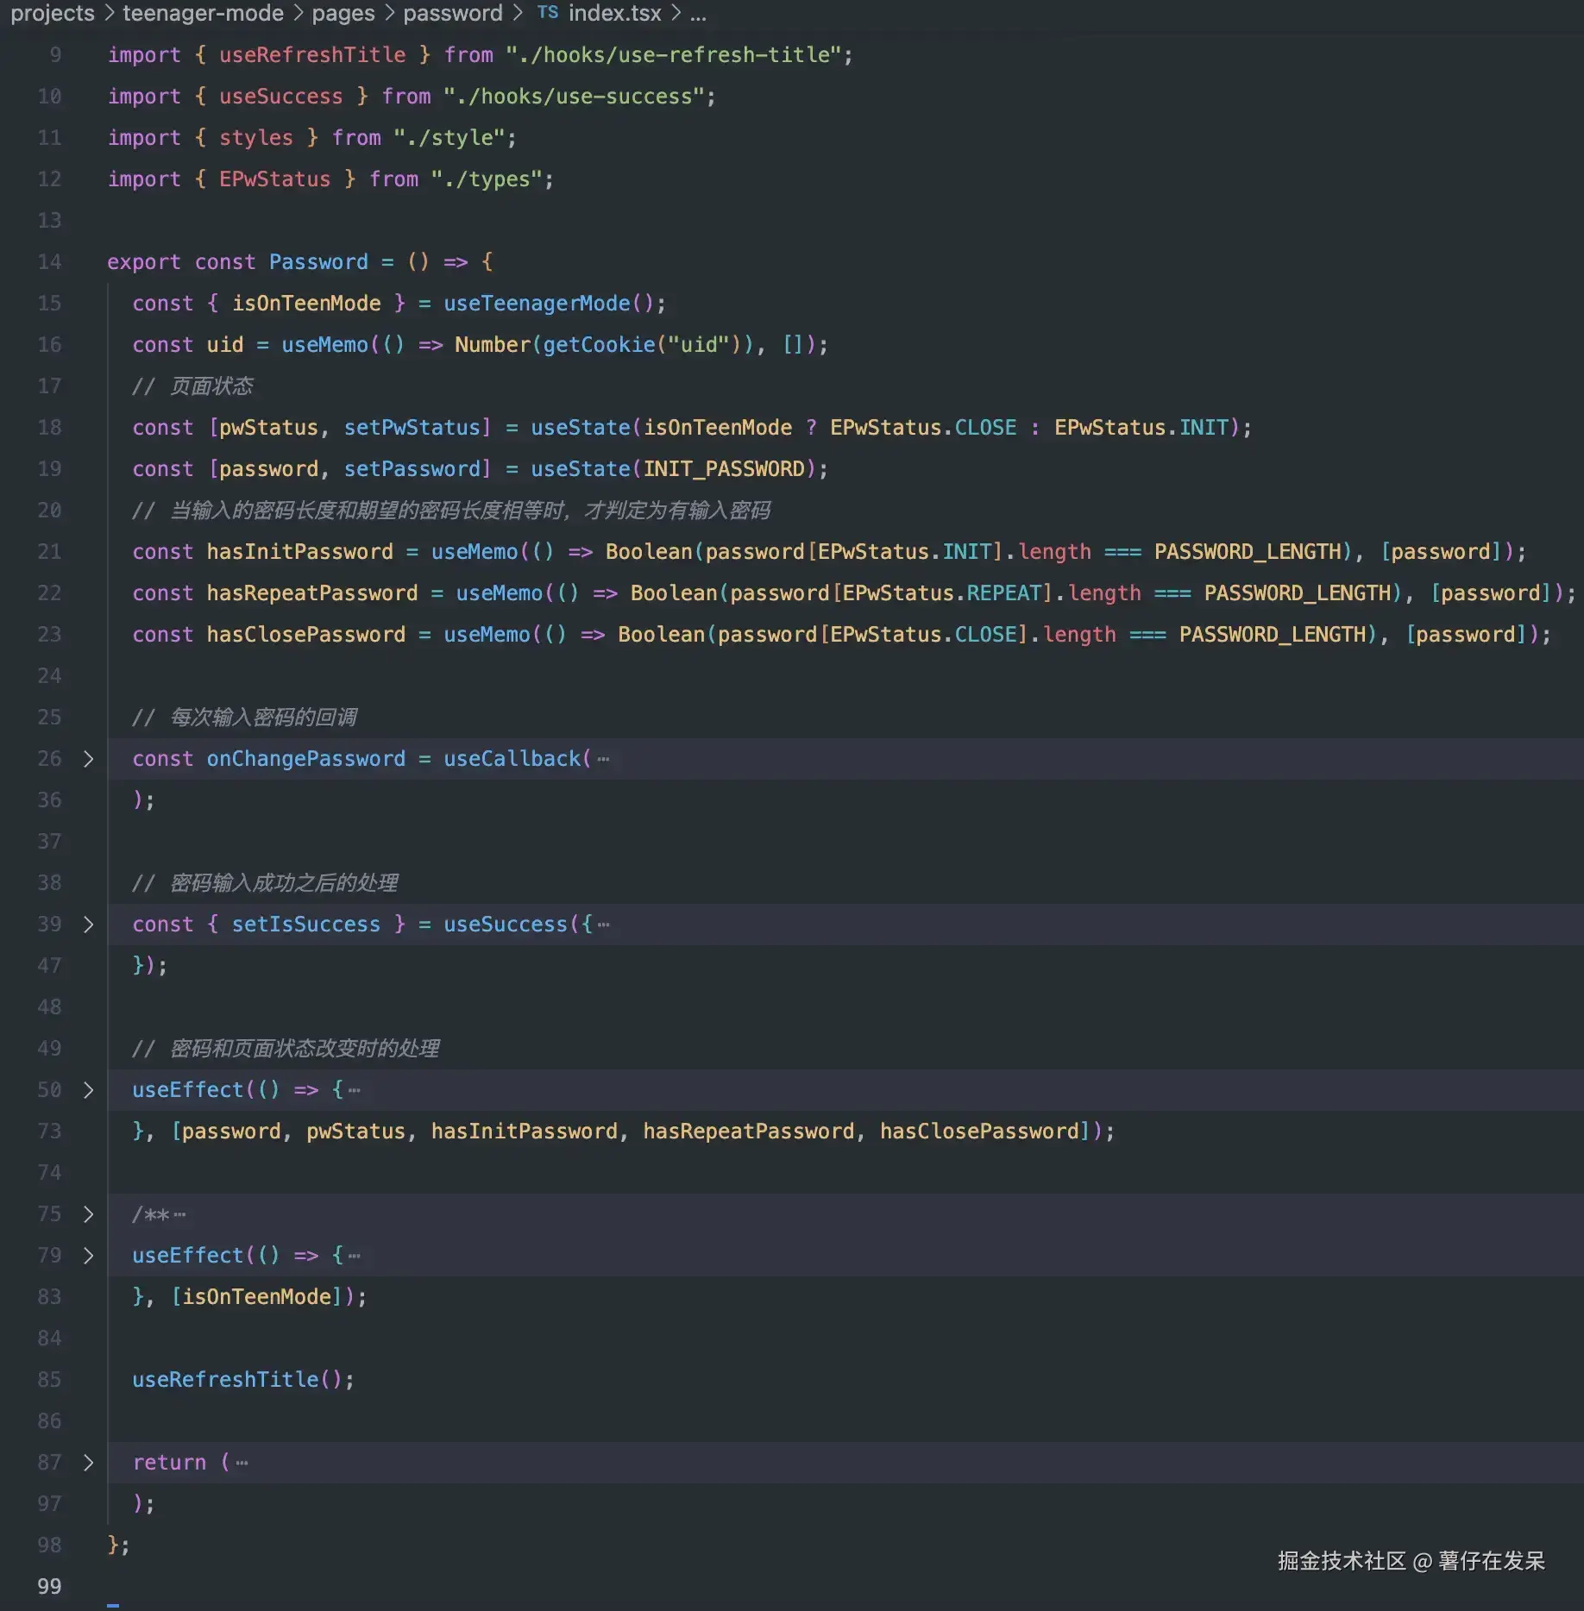Viewport: 1584px width, 1611px height.
Task: Click the TS file icon in breadcrumb
Action: tap(547, 13)
